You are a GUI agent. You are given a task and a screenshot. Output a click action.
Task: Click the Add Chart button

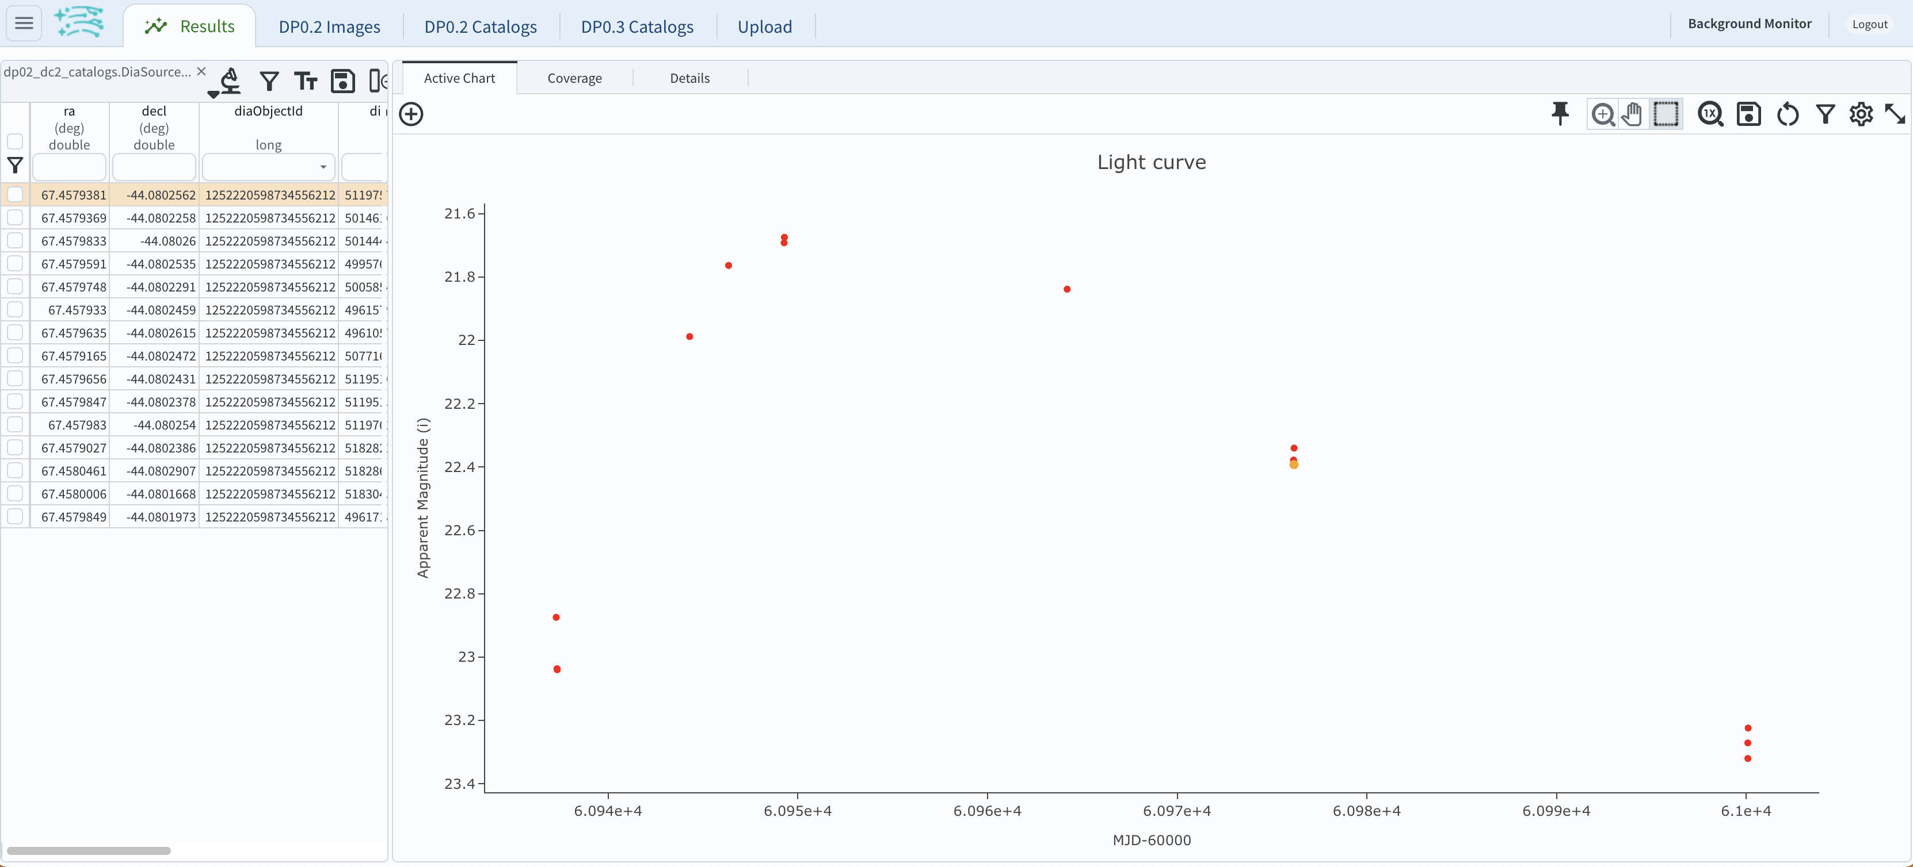[x=411, y=113]
